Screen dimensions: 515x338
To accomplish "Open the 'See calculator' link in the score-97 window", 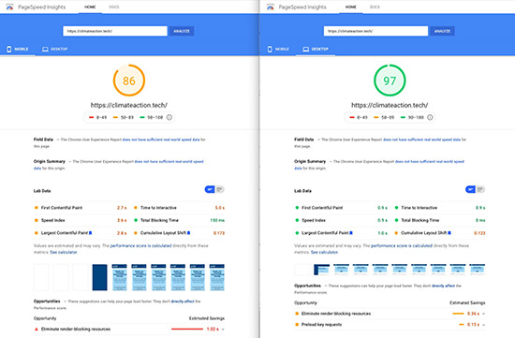I will click(324, 252).
